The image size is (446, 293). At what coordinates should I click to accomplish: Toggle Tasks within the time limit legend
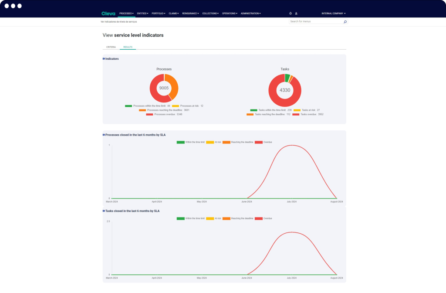click(x=271, y=110)
